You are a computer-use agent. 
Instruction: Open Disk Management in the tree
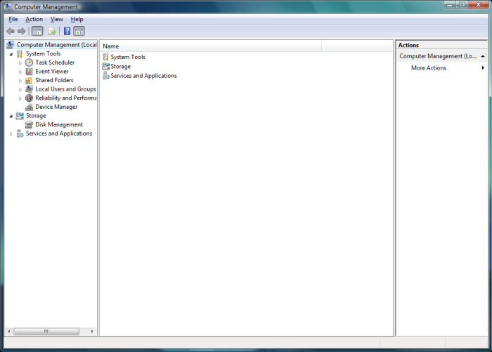[58, 124]
